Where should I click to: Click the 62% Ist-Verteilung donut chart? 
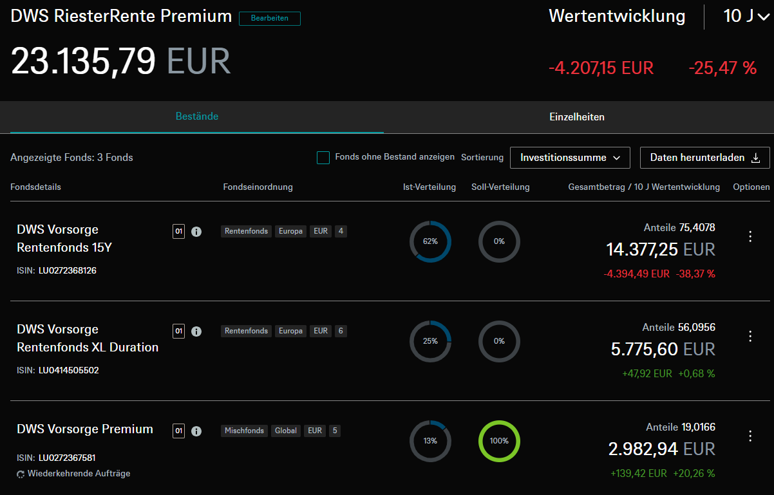point(430,241)
